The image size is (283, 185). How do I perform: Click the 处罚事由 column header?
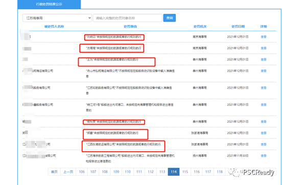pos(130,27)
